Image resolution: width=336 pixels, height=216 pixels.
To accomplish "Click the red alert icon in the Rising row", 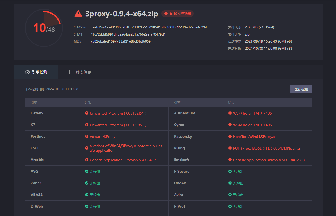I will pos(230,148).
